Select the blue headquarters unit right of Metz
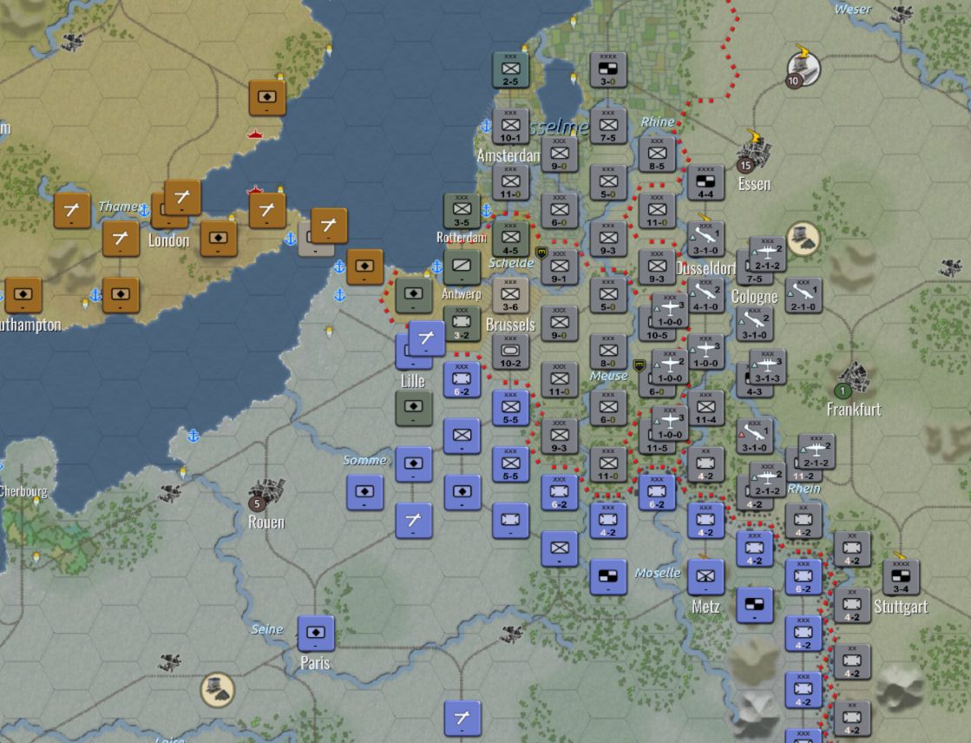Viewport: 971px width, 743px height. coord(754,605)
